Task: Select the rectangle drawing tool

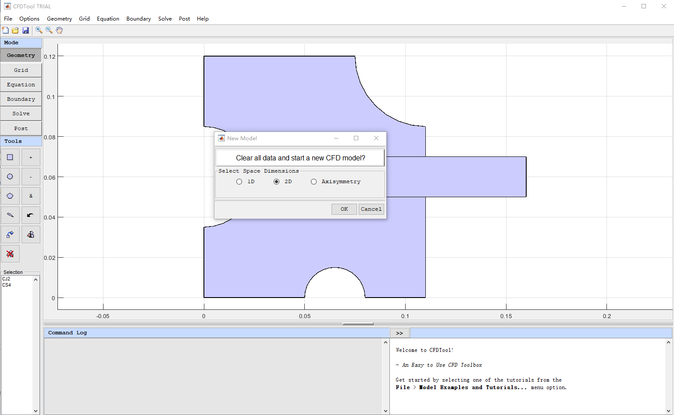Action: click(x=10, y=157)
